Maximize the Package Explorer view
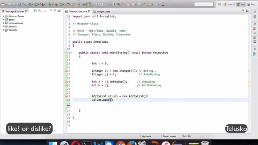 (x=59, y=11)
